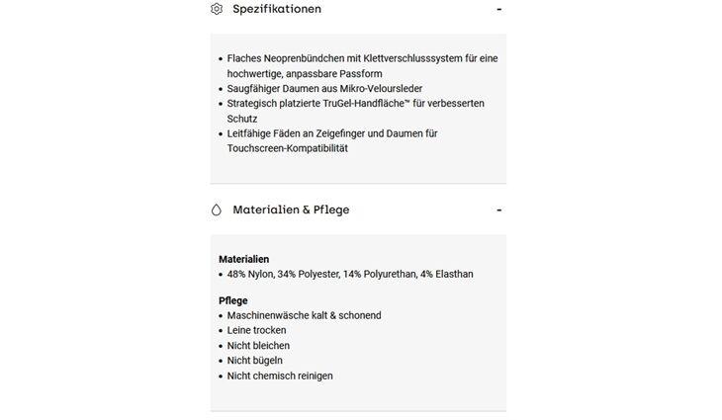The height and width of the screenshot is (420, 722).
Task: Click the Materialien & Pflege heading
Action: tap(291, 210)
